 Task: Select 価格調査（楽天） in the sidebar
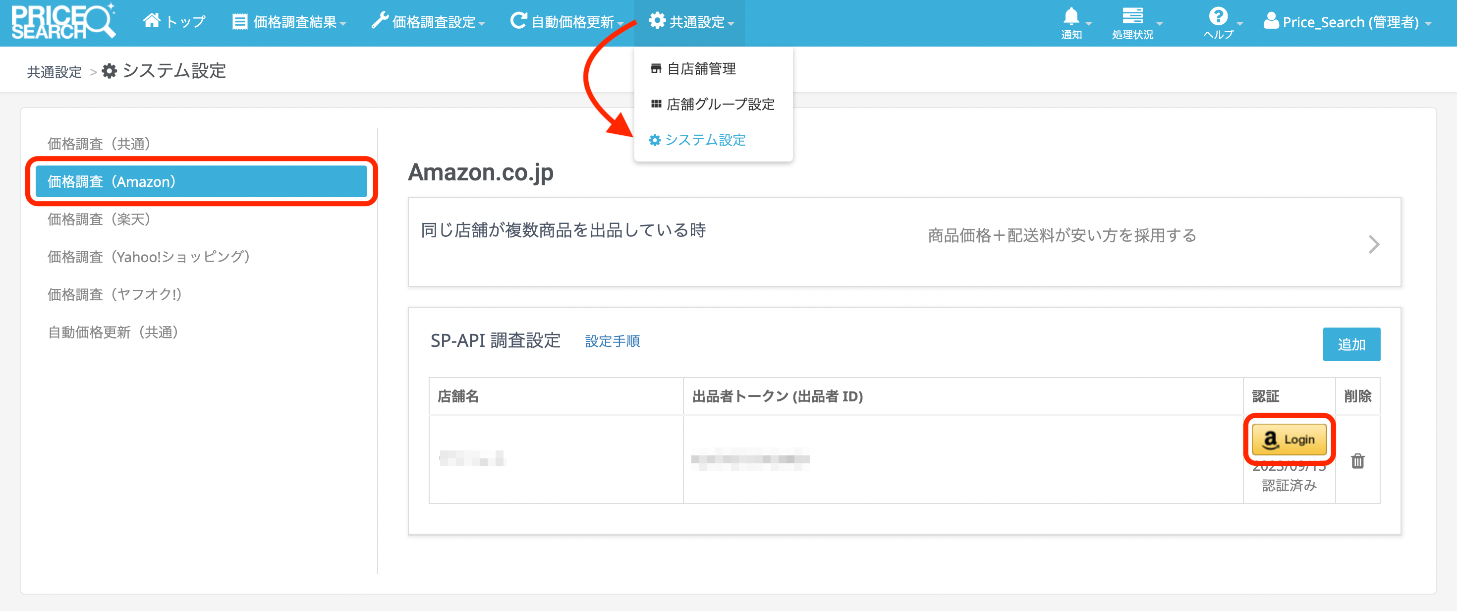coord(99,220)
